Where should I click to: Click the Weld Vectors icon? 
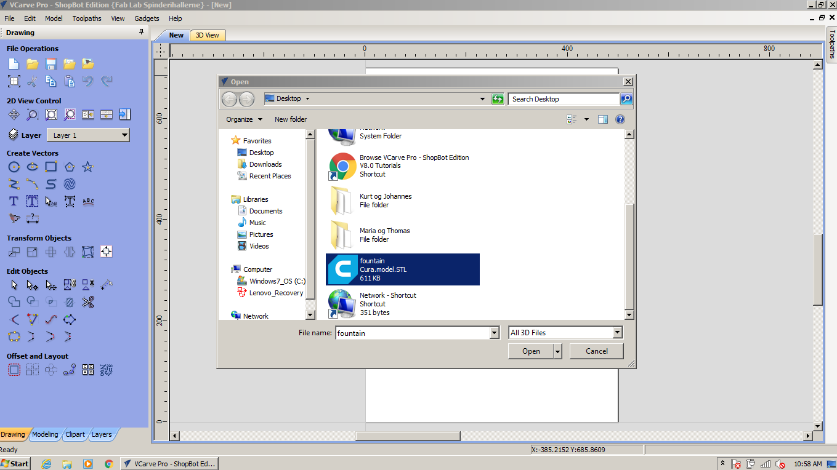pyautogui.click(x=14, y=302)
